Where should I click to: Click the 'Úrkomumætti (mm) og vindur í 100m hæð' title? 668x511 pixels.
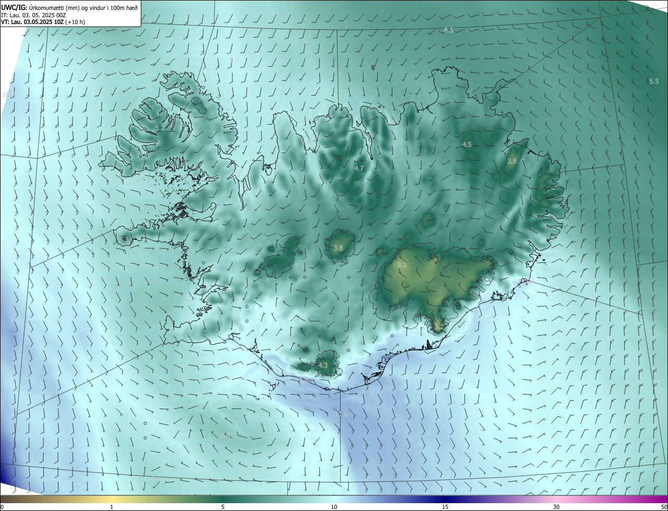click(83, 7)
